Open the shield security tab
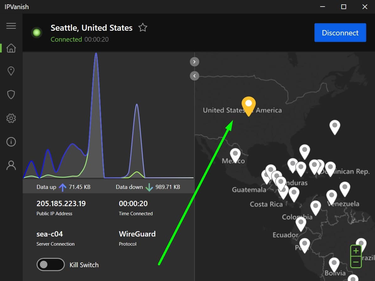This screenshot has height=281, width=375. [11, 95]
